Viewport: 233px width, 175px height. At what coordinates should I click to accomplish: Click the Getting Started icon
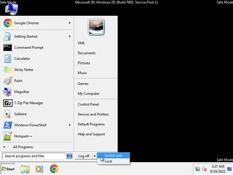click(7, 36)
